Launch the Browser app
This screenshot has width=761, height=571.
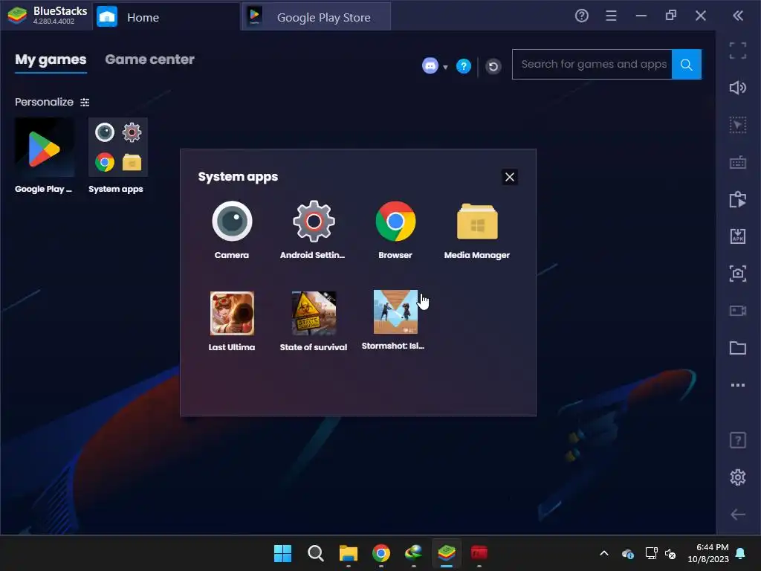coord(395,222)
